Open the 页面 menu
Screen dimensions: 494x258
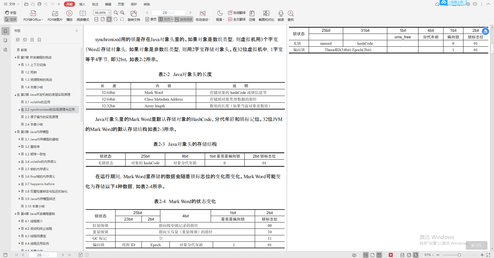click(x=121, y=4)
